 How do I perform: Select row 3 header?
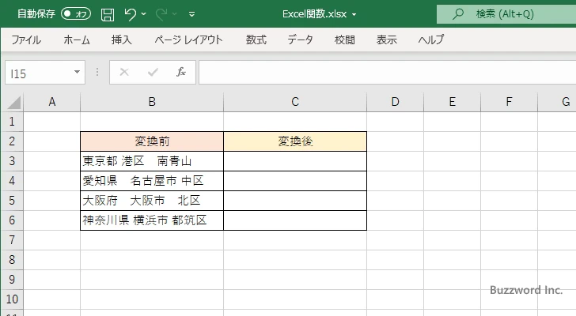[12, 161]
